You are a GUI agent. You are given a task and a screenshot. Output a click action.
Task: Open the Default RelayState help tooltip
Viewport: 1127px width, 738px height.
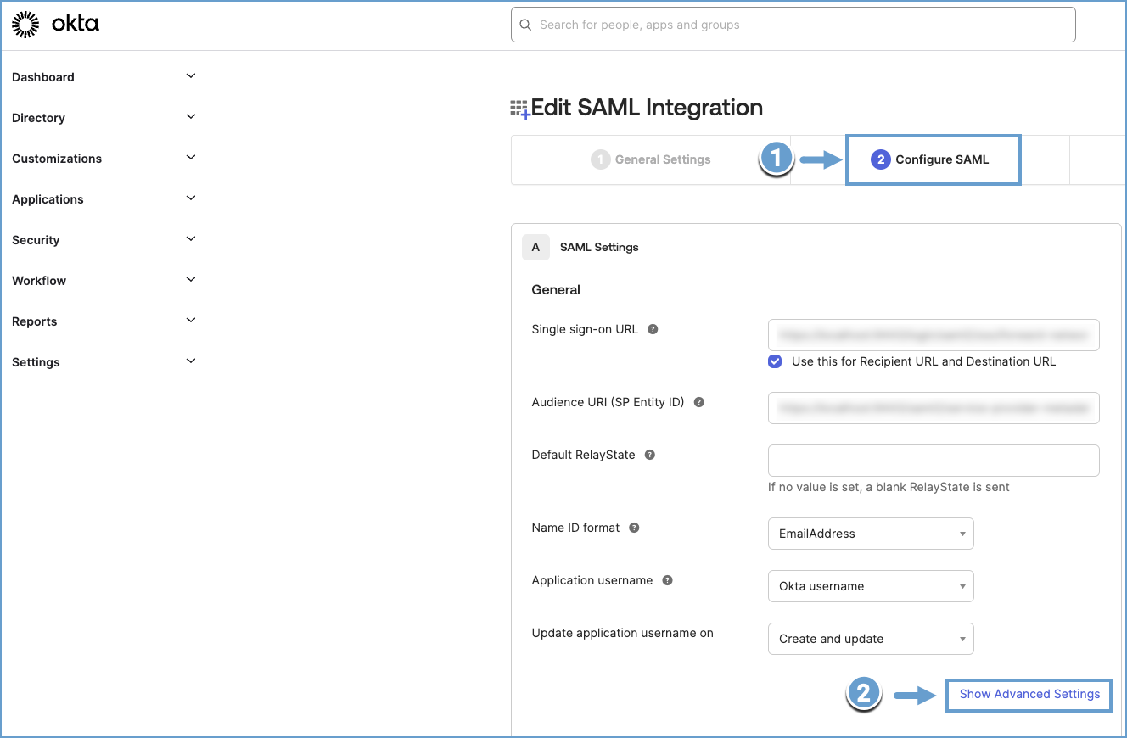(649, 455)
